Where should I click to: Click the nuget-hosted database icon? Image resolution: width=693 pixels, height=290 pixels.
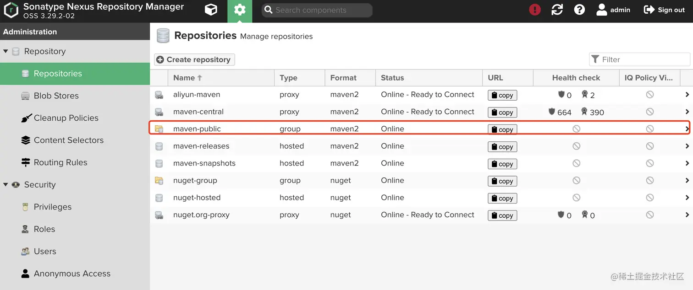pos(159,198)
